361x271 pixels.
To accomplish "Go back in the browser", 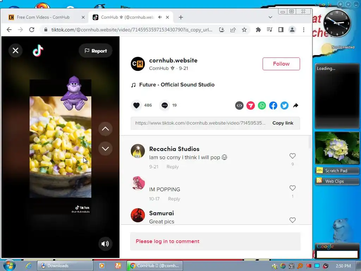I will [9, 30].
